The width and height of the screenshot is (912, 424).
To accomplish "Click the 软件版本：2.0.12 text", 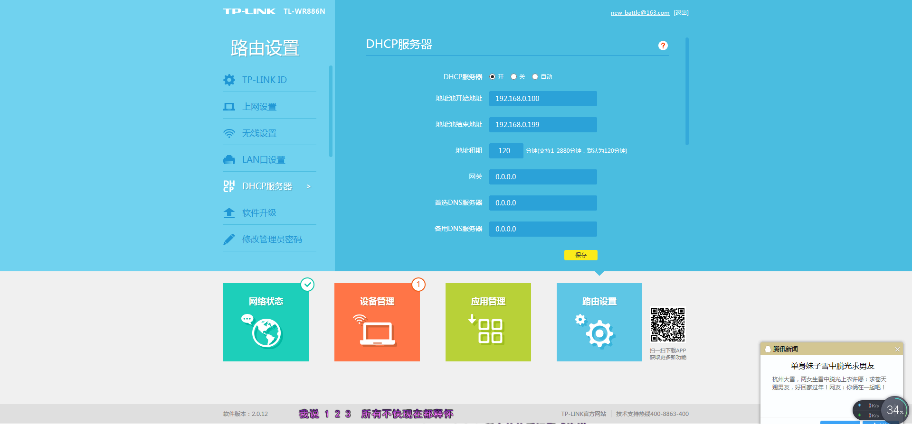I will [x=246, y=414].
